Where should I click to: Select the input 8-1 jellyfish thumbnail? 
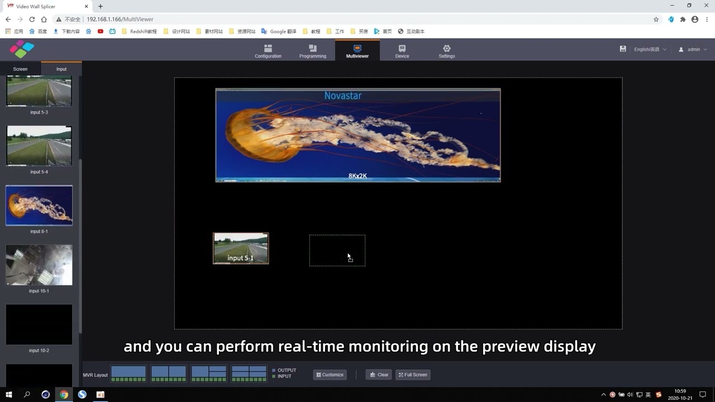pos(39,205)
